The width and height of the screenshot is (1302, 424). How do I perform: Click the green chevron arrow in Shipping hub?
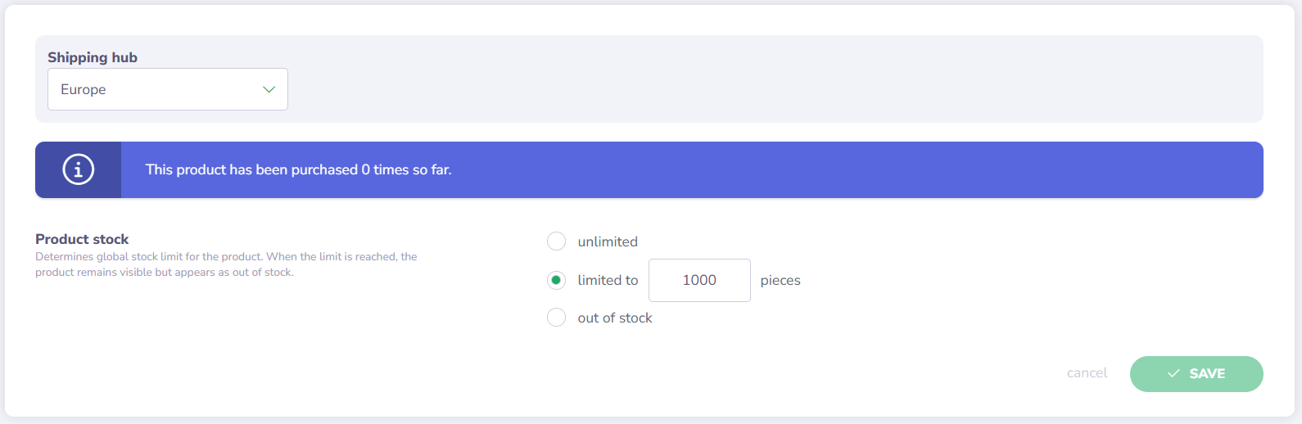pyautogui.click(x=269, y=89)
